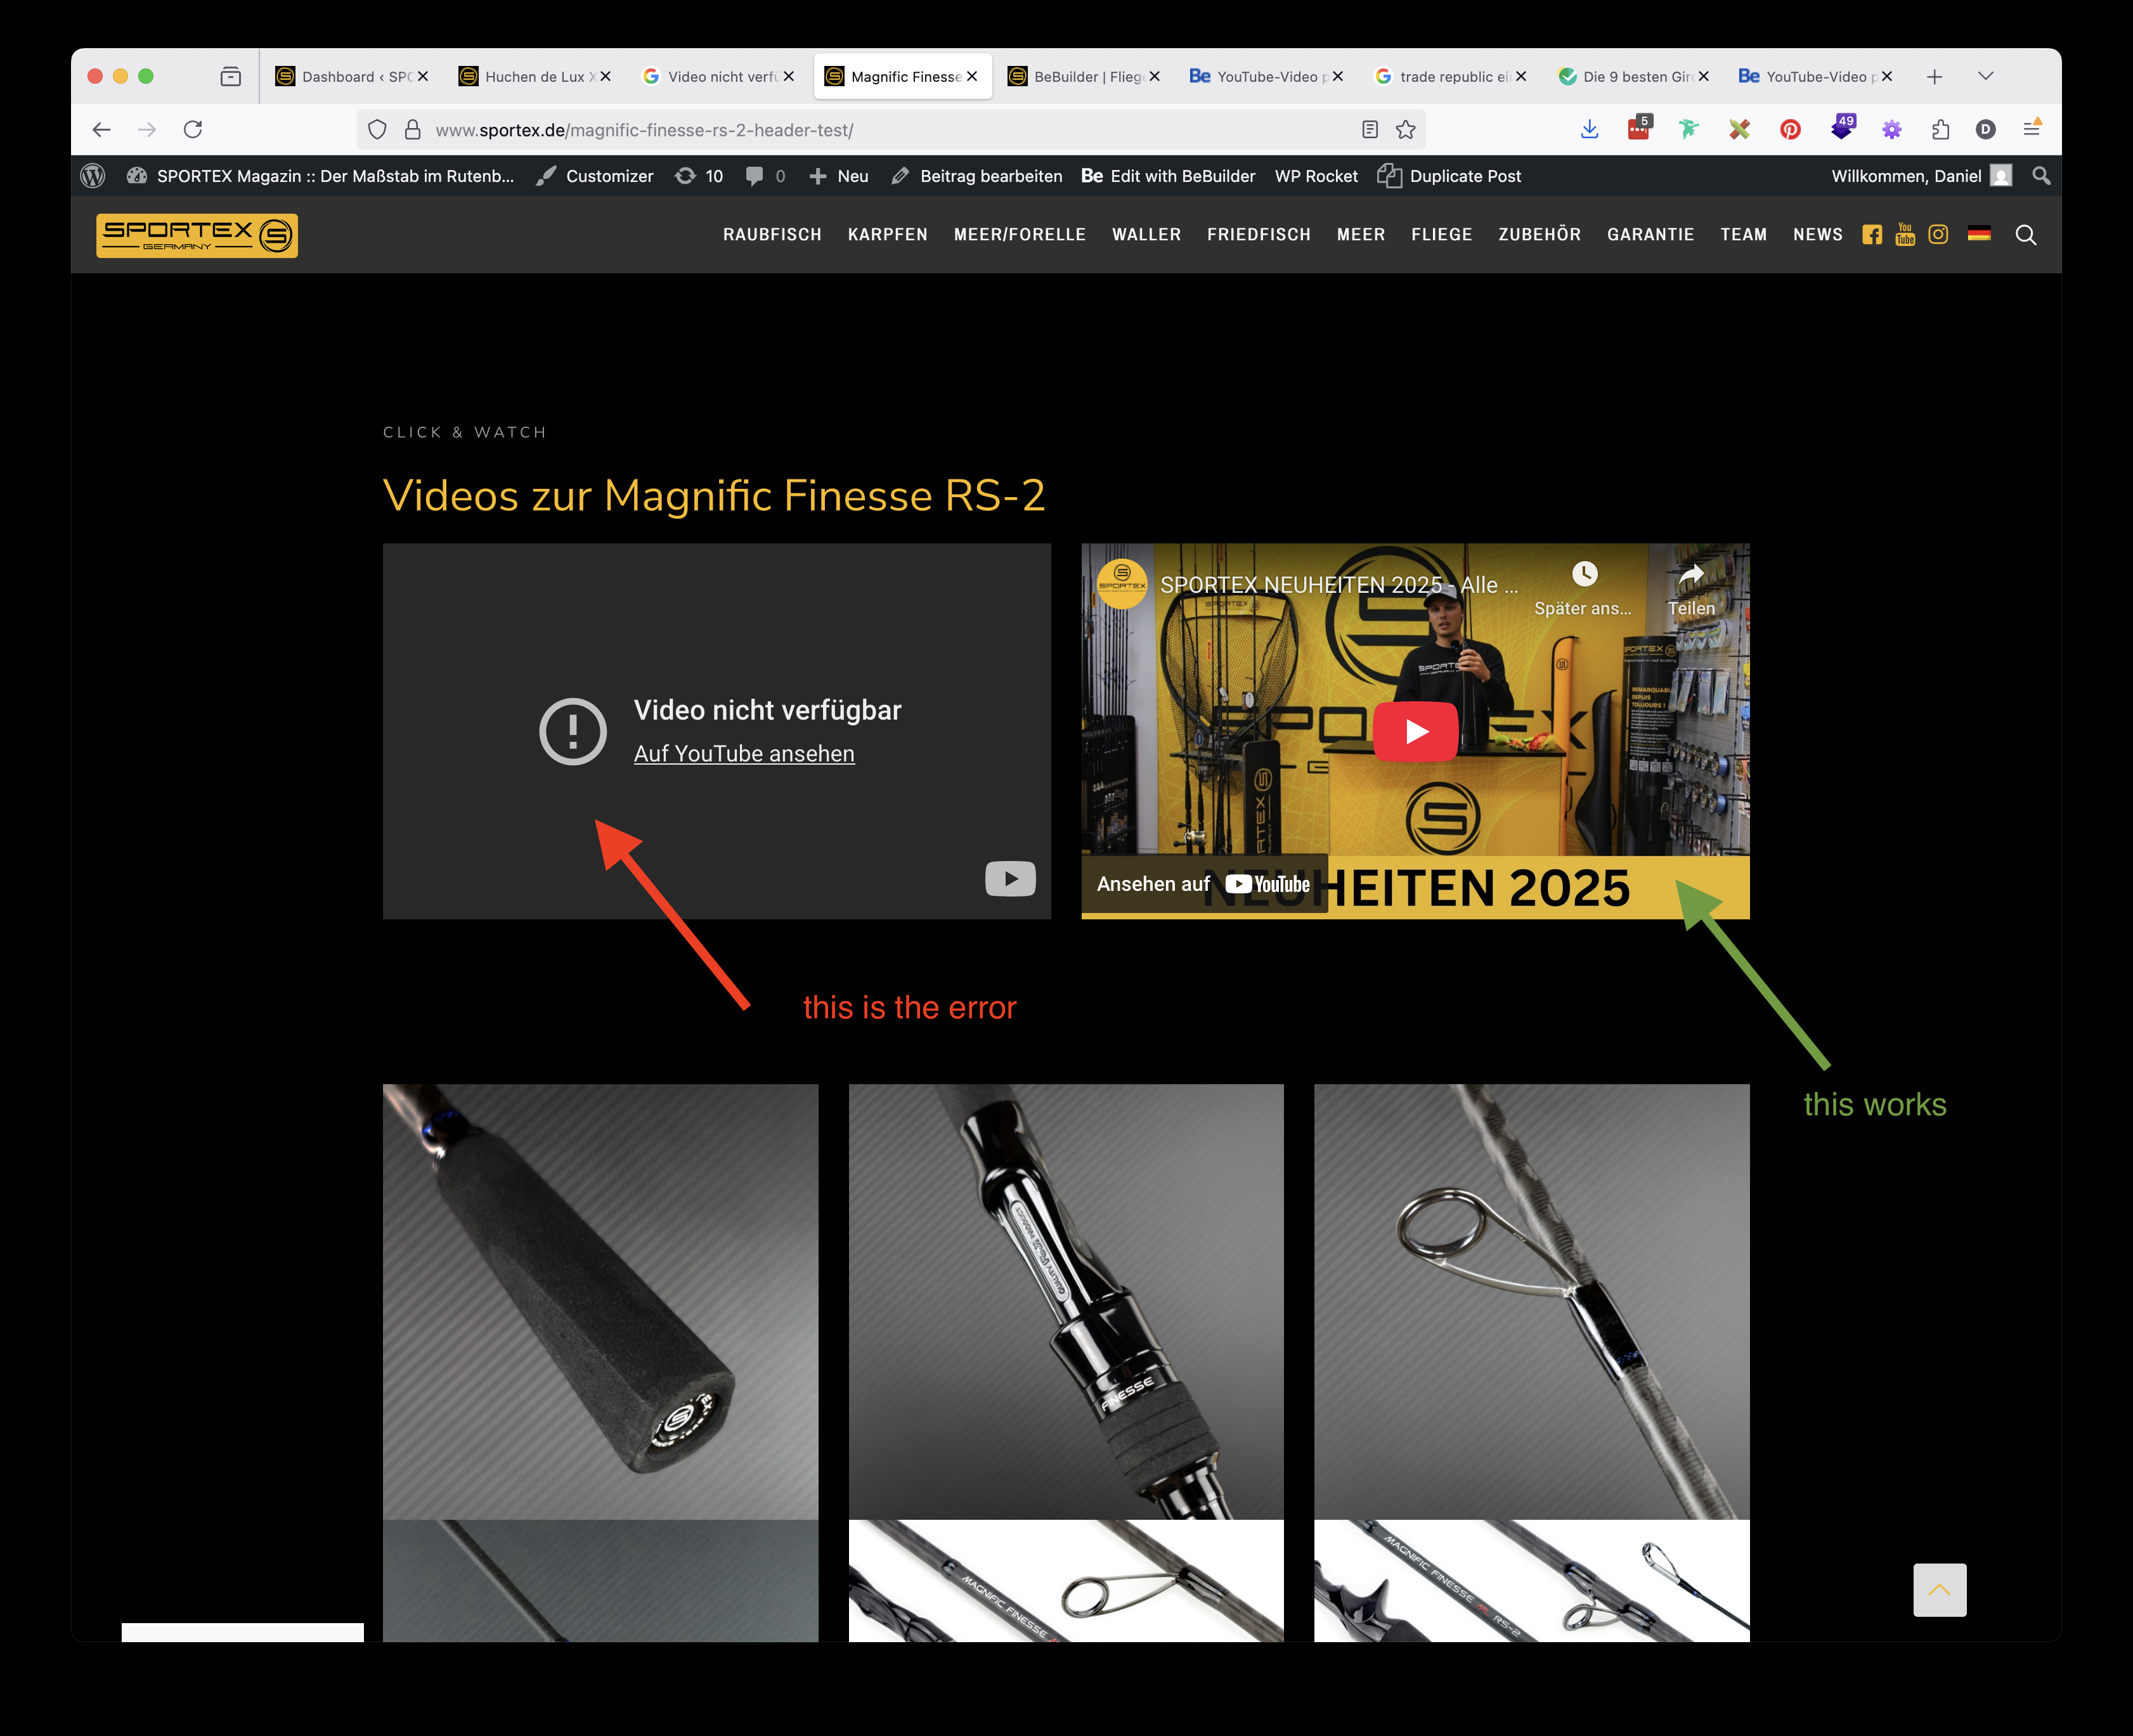Viewport: 2133px width, 1736px height.
Task: Open site search magnifier in navigation
Action: point(2026,235)
